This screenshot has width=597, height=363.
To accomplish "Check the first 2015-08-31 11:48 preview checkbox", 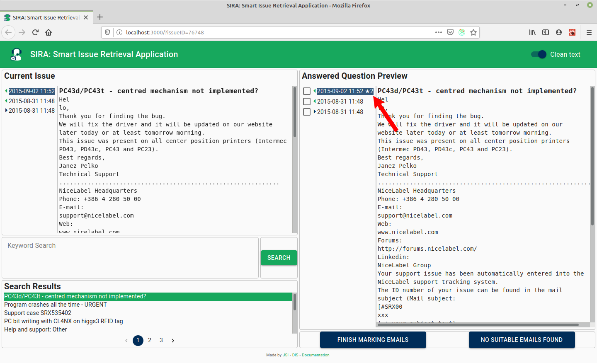I will click(307, 102).
